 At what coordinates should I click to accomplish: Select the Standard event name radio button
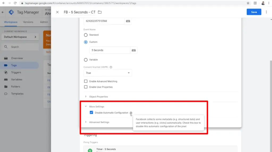86,35
